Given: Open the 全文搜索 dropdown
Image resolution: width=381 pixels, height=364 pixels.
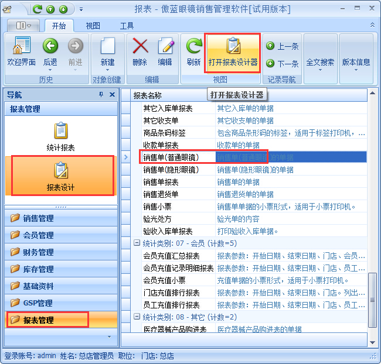Looking at the screenshot, I should [320, 62].
